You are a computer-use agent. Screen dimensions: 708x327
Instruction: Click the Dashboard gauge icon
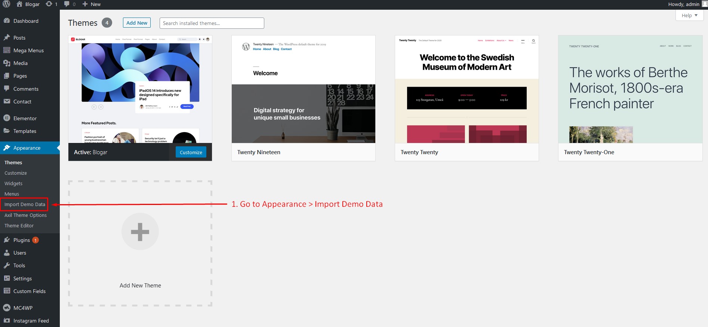[x=7, y=21]
